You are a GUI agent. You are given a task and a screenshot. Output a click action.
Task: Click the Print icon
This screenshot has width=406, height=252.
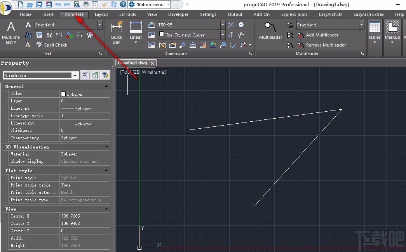(86, 4)
